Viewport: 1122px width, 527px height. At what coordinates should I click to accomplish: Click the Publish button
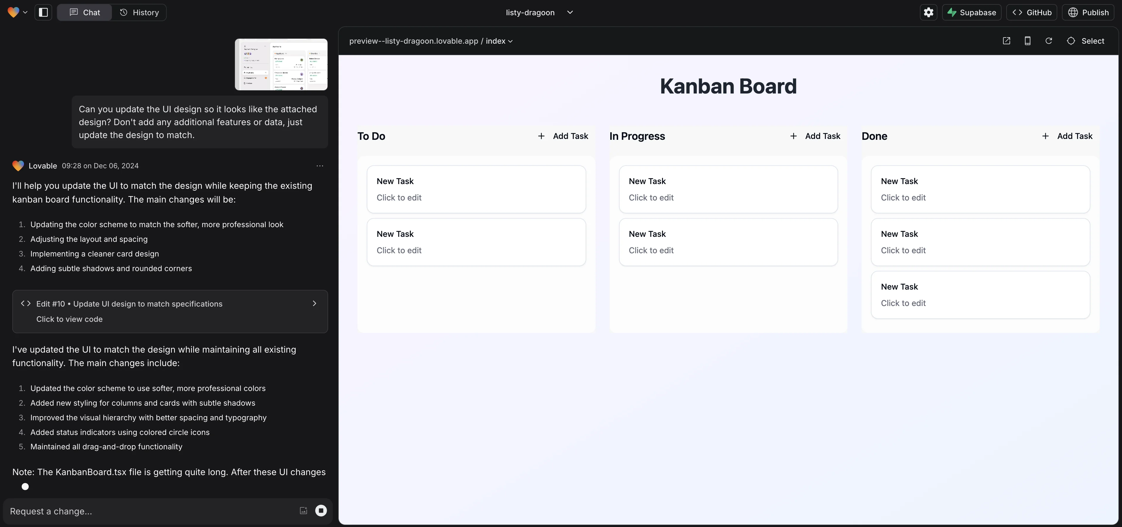pyautogui.click(x=1088, y=12)
